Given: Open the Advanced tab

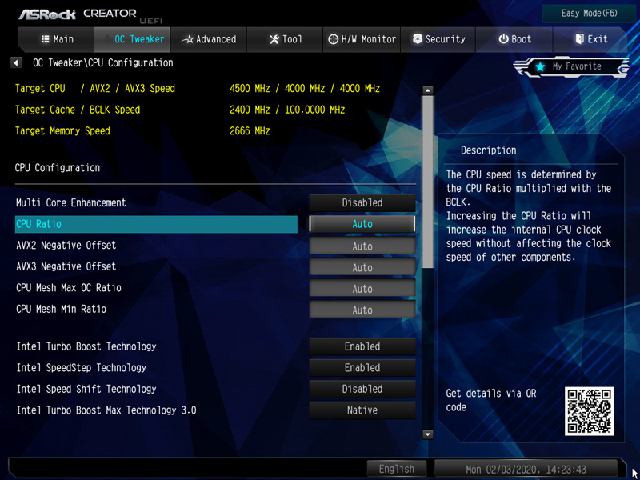Looking at the screenshot, I should (x=209, y=39).
